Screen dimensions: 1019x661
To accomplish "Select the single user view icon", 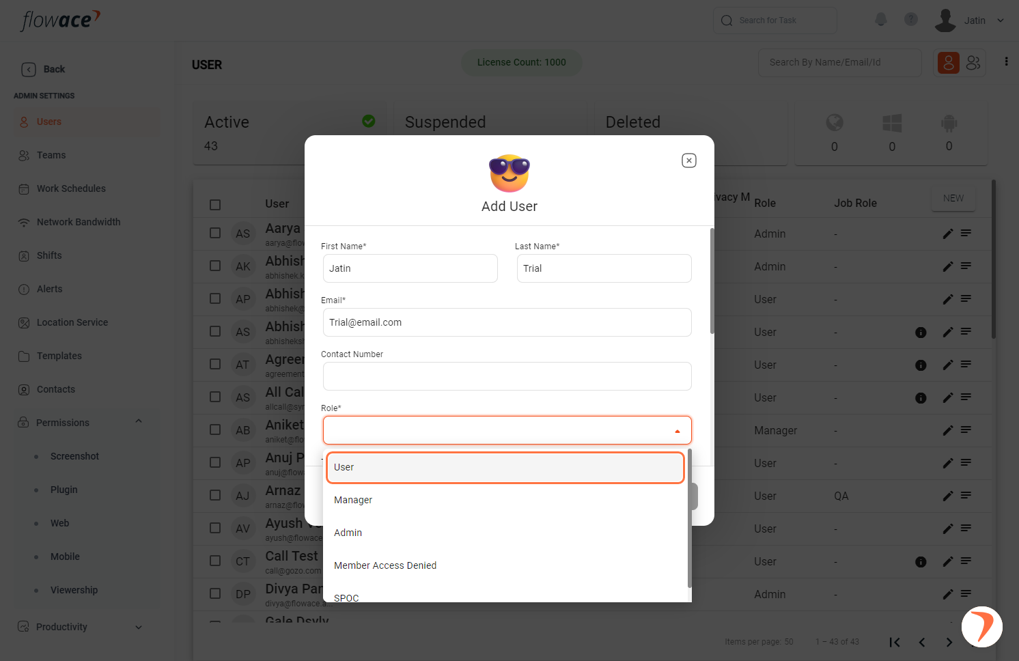I will point(949,63).
